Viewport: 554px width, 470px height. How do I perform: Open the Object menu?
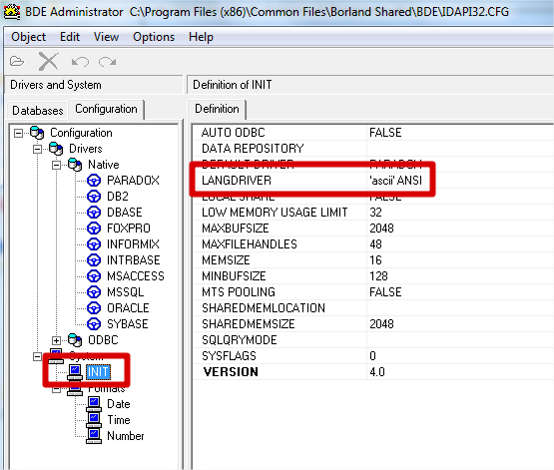click(28, 37)
